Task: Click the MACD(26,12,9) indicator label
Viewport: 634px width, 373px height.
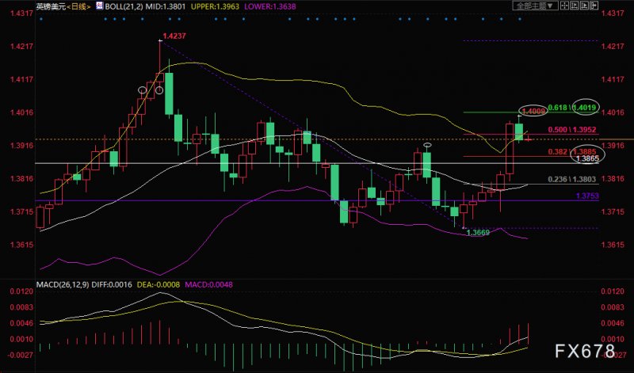Action: [x=63, y=284]
